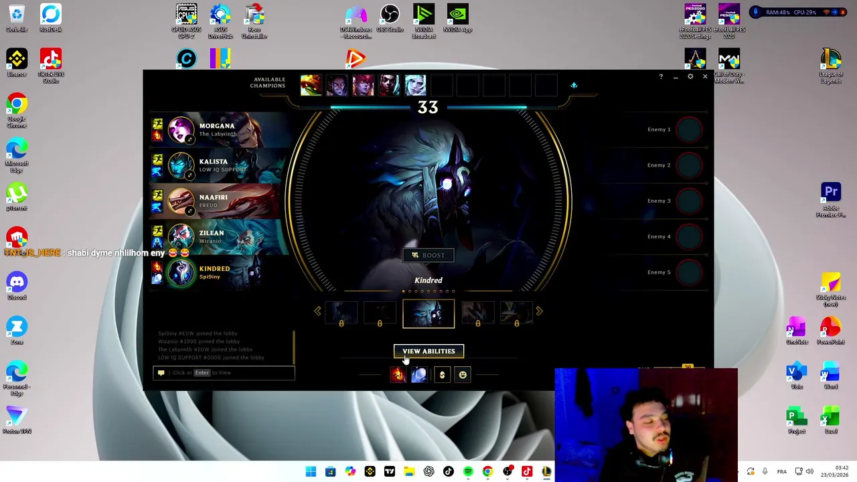Open ChatGPT from the taskbar
The width and height of the screenshot is (857, 482).
pyautogui.click(x=428, y=472)
